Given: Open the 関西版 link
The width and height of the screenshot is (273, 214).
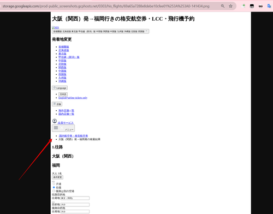Looking at the screenshot, I should (x=62, y=68).
